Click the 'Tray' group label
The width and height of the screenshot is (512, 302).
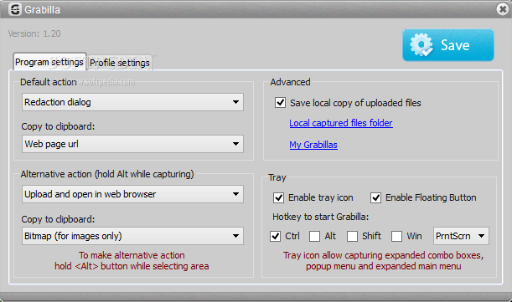(277, 177)
